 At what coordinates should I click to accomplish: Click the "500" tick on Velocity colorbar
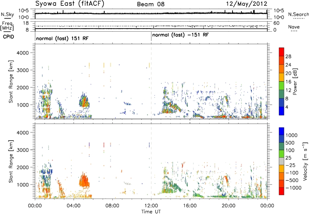click(290, 143)
